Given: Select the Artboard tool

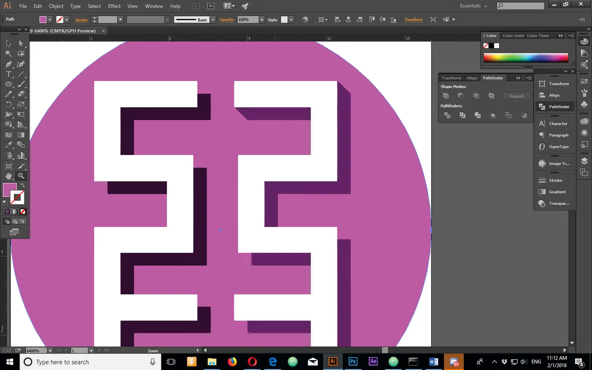Looking at the screenshot, I should 8,166.
